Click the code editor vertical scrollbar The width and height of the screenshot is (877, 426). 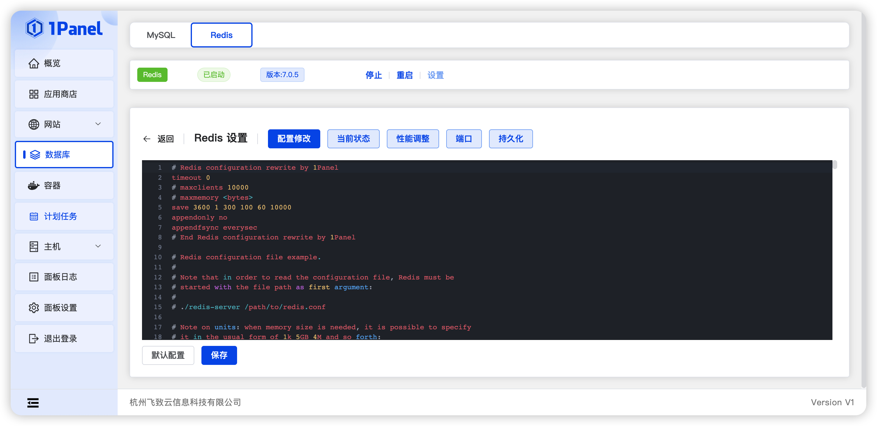(835, 165)
